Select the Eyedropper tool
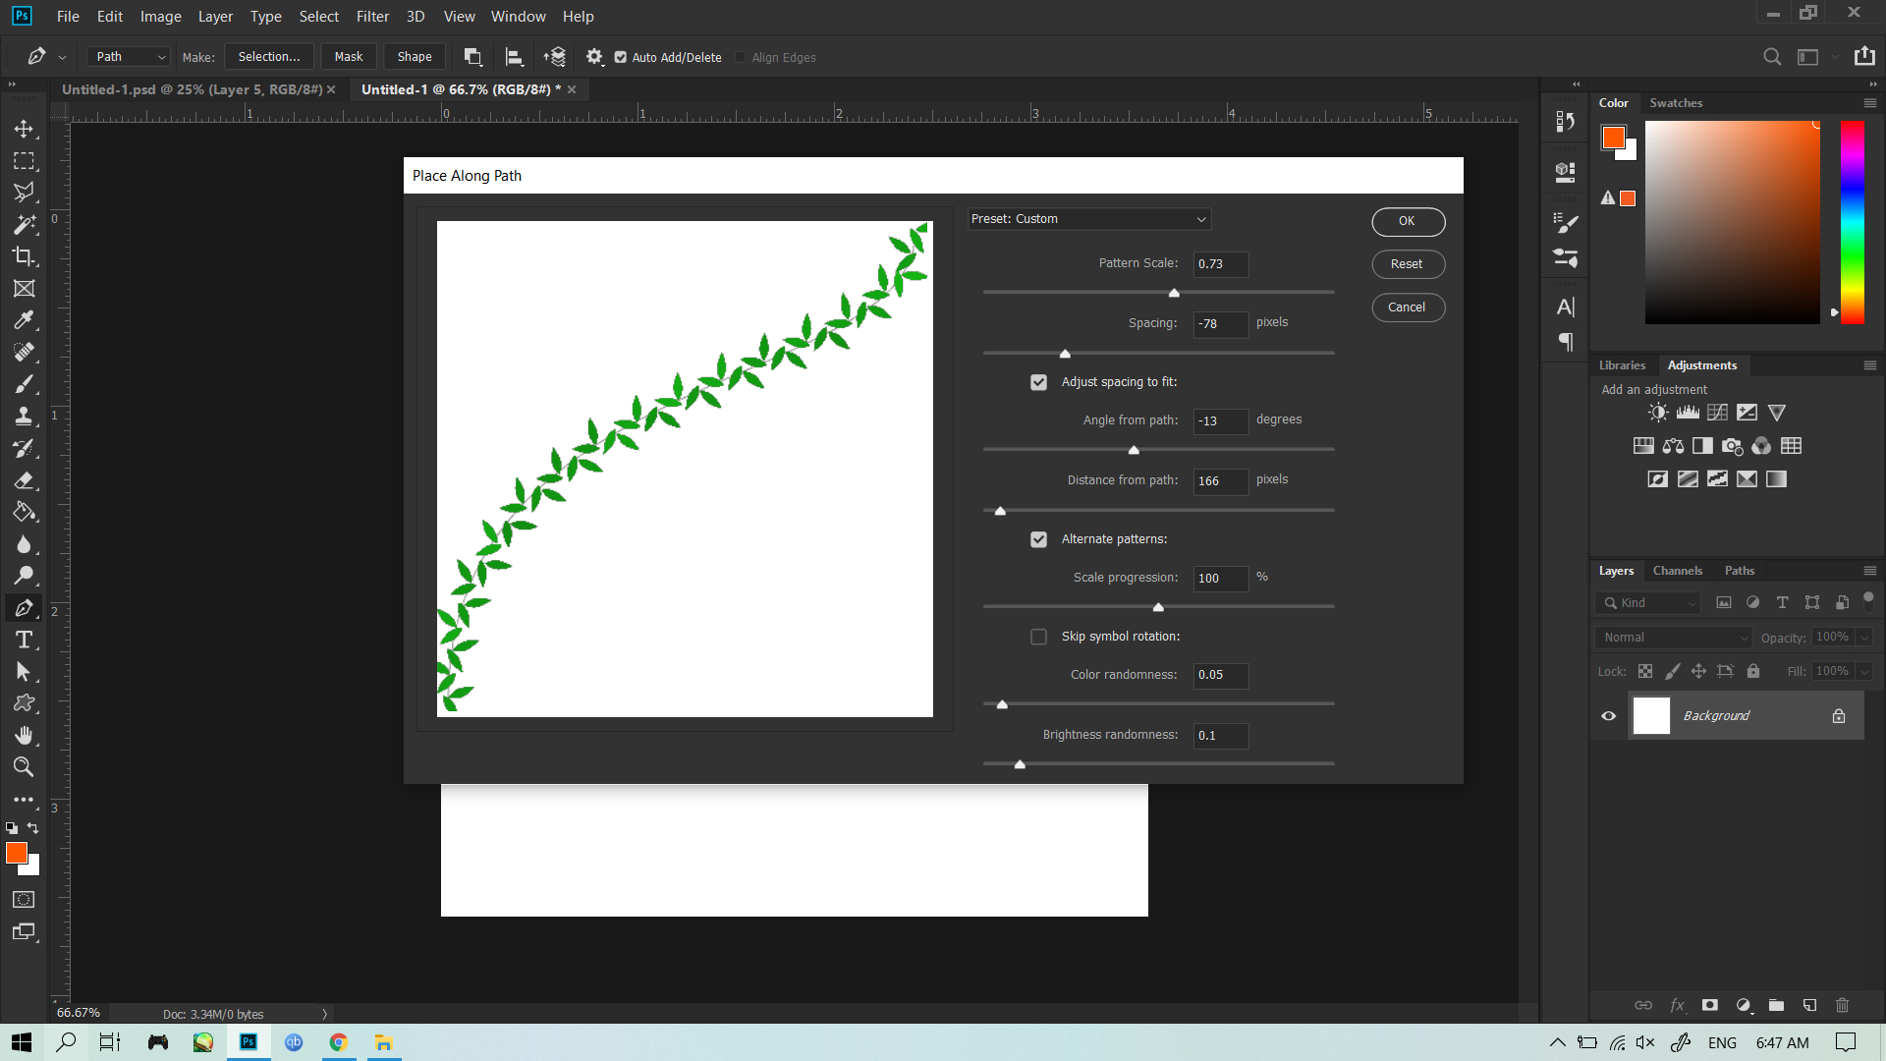The width and height of the screenshot is (1886, 1061). (x=25, y=320)
